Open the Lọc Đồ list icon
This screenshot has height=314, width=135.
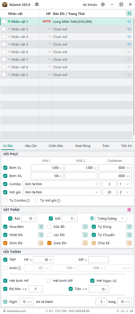tap(85, 235)
